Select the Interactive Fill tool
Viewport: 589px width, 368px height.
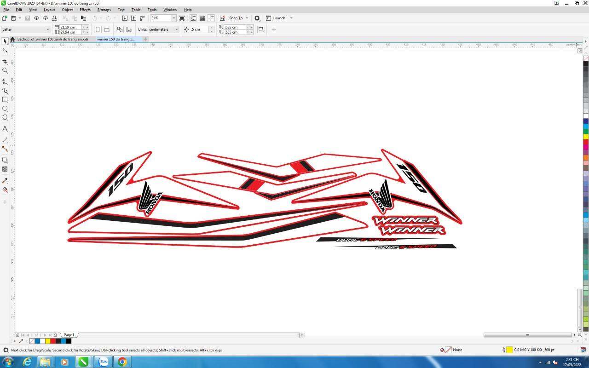[x=5, y=190]
